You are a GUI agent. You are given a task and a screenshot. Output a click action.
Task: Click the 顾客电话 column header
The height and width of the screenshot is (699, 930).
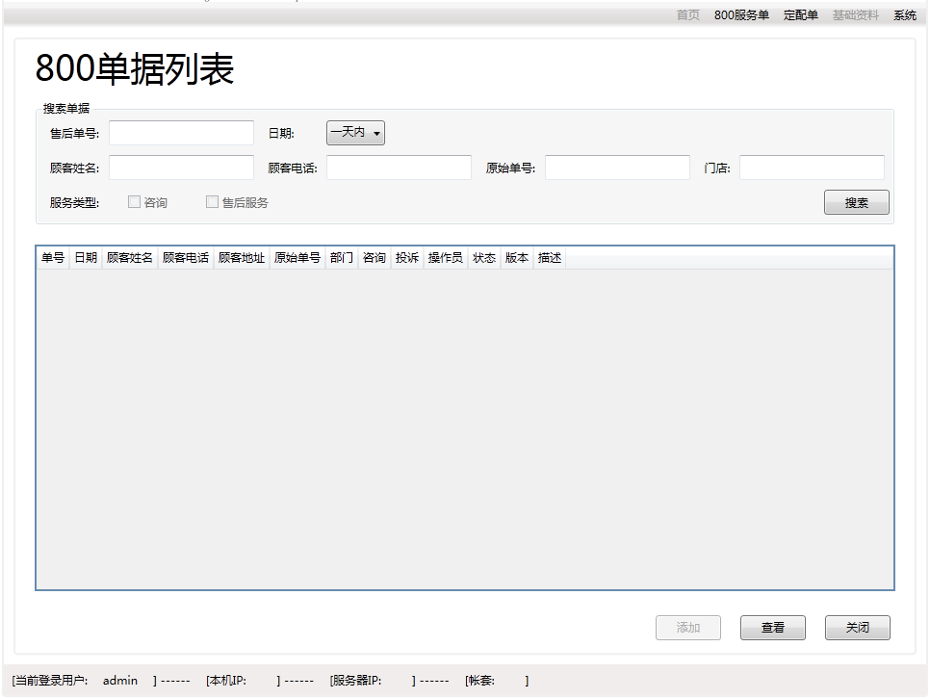[x=186, y=257]
